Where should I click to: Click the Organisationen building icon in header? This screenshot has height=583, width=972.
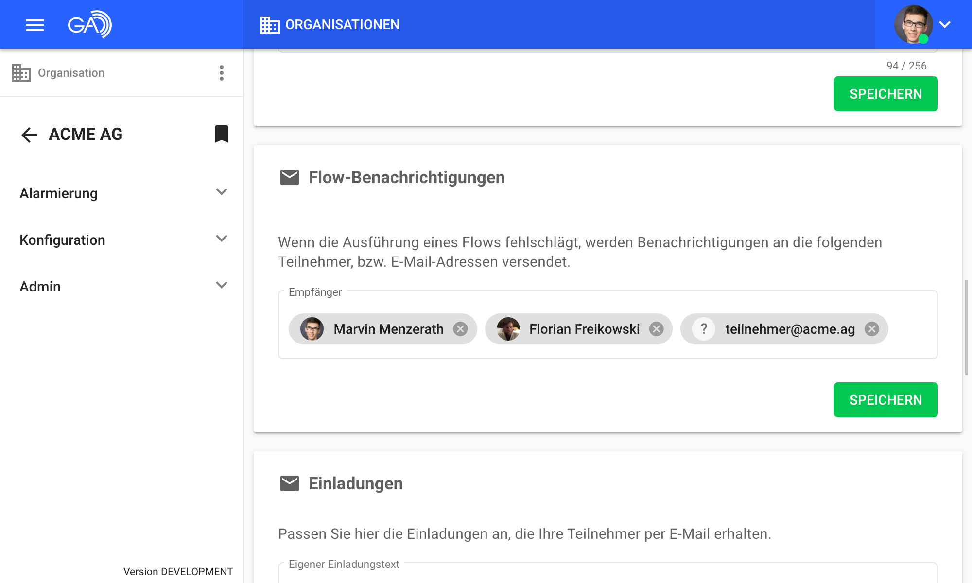270,25
